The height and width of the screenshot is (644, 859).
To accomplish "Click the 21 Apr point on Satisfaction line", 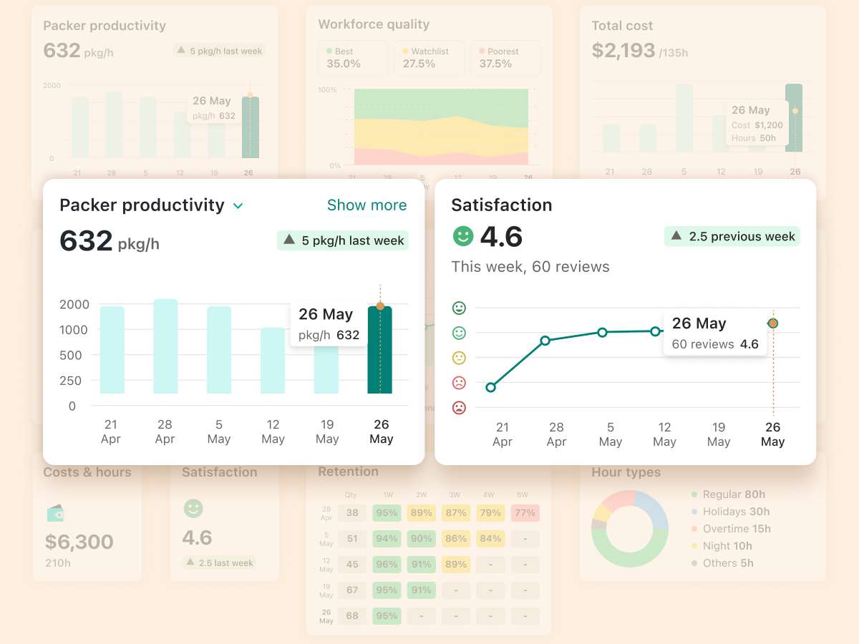I will [490, 387].
